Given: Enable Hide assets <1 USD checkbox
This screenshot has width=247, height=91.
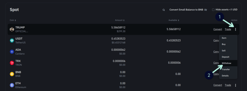Looking at the screenshot, I should pyautogui.click(x=213, y=10).
